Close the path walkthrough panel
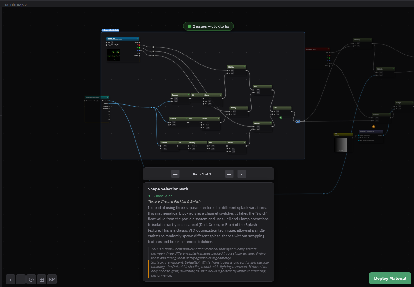 point(242,174)
